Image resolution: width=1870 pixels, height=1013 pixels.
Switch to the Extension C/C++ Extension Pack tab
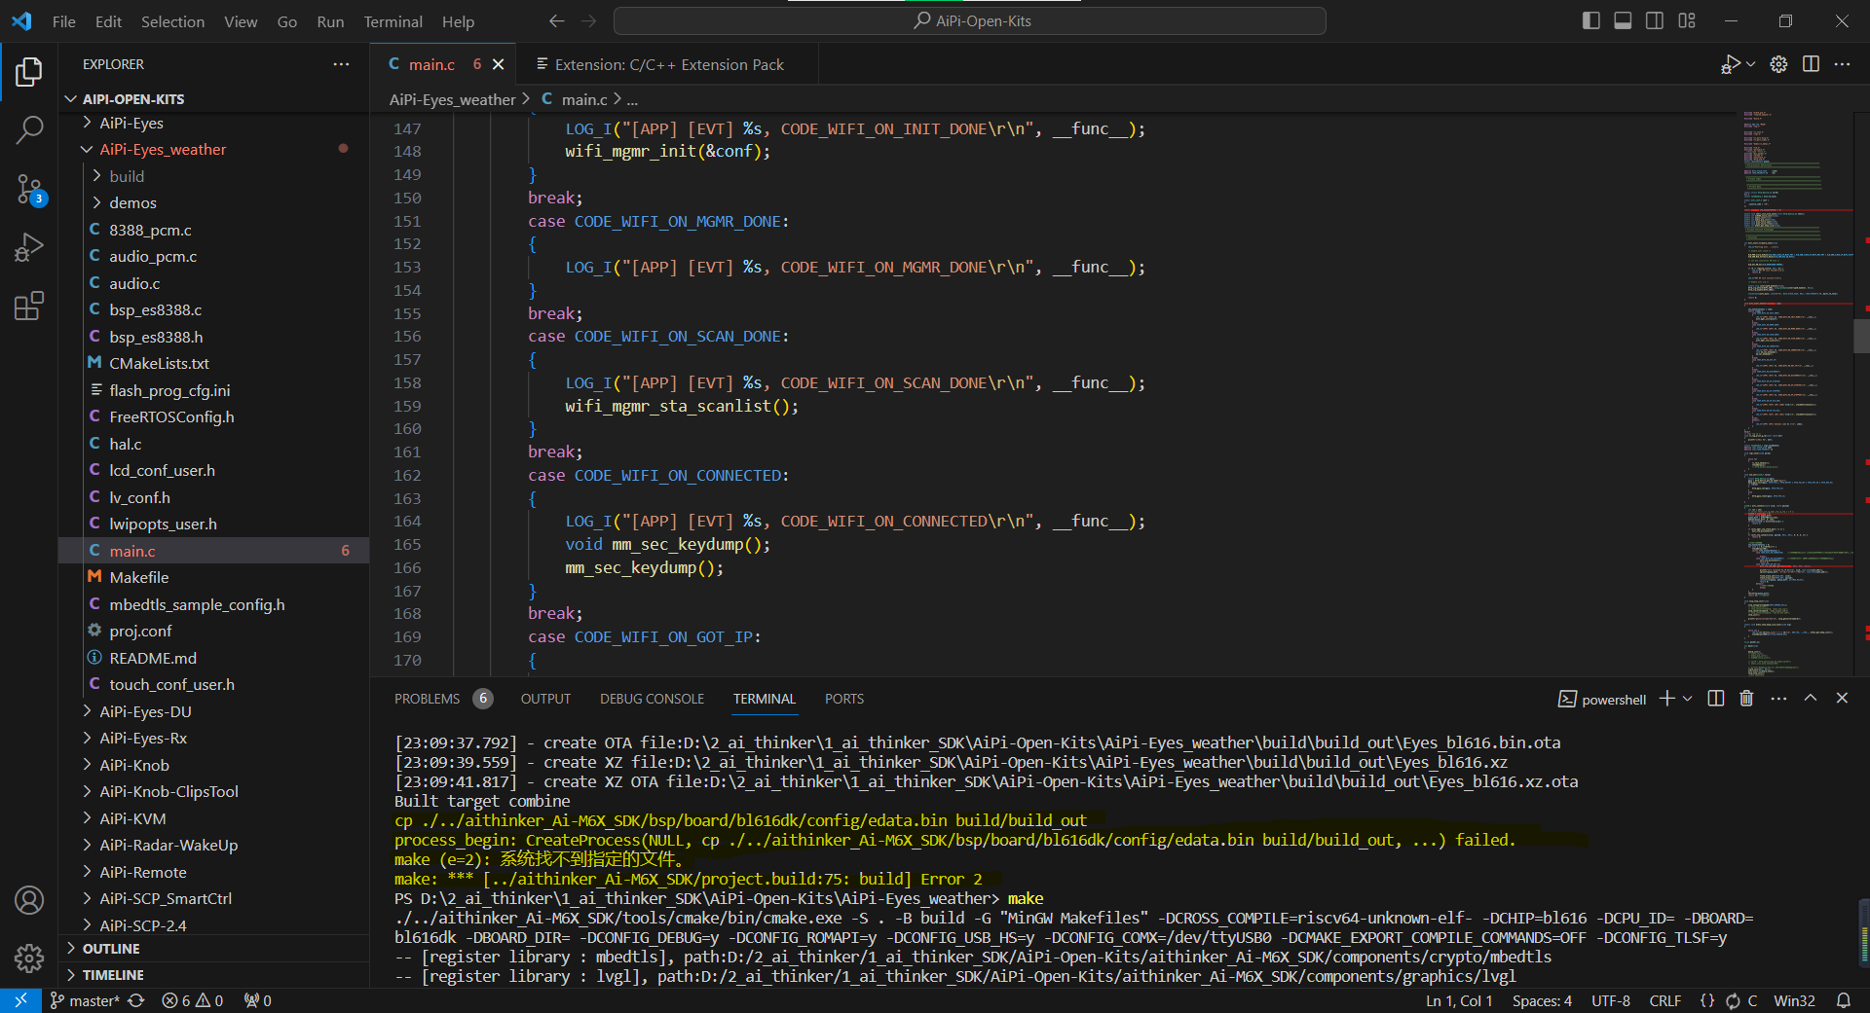pos(668,64)
